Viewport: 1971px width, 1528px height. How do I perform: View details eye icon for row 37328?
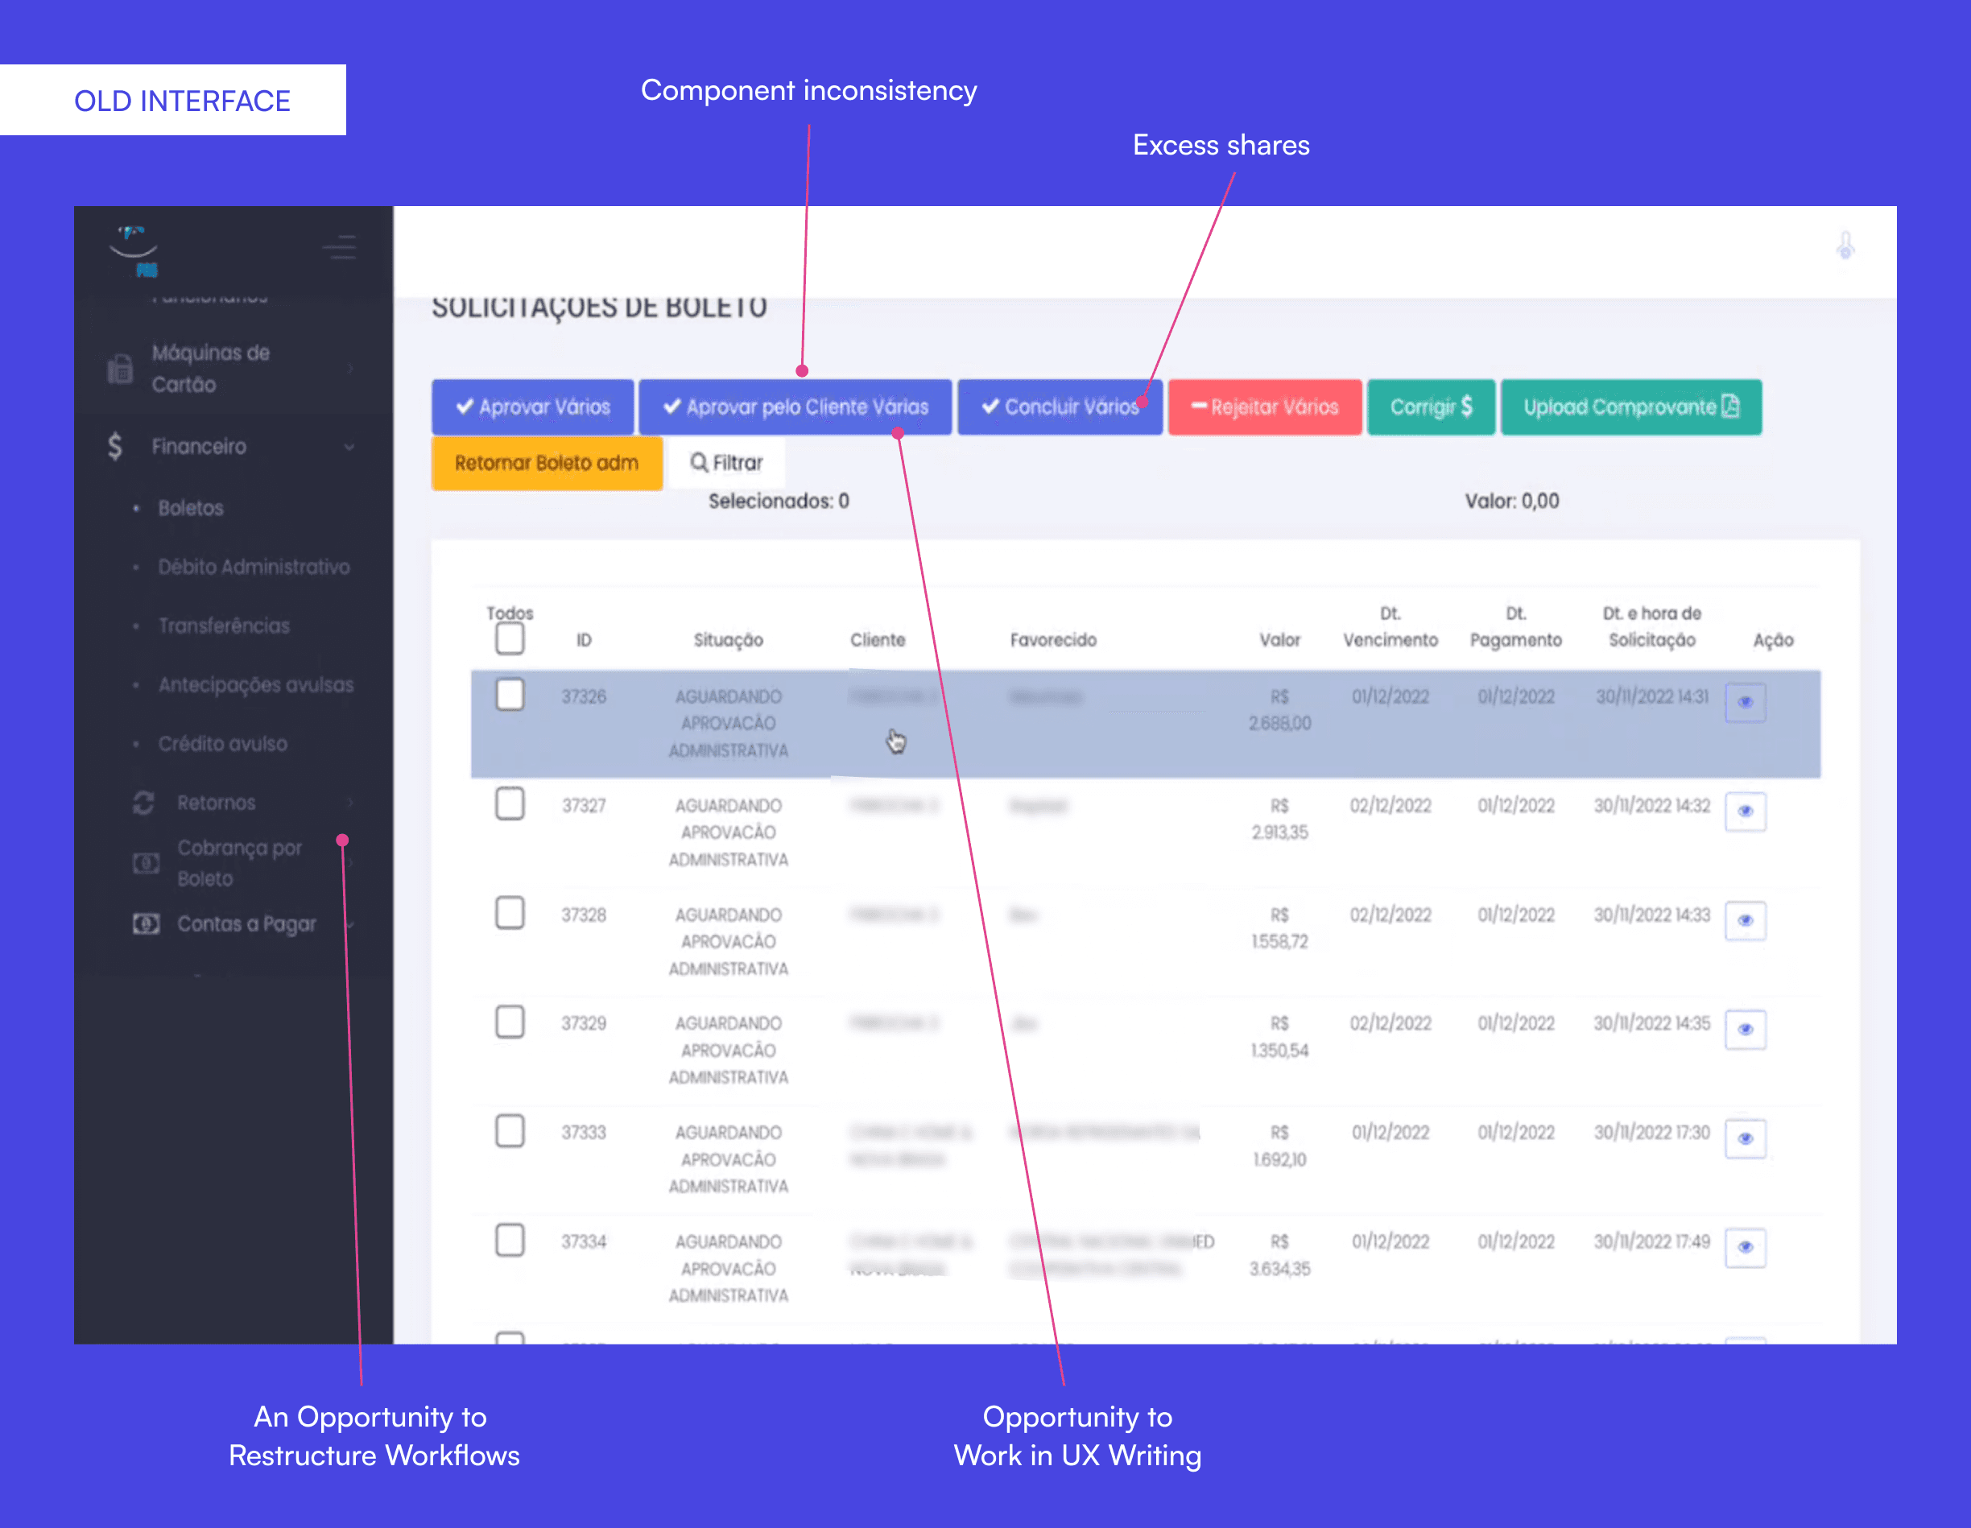[1745, 921]
